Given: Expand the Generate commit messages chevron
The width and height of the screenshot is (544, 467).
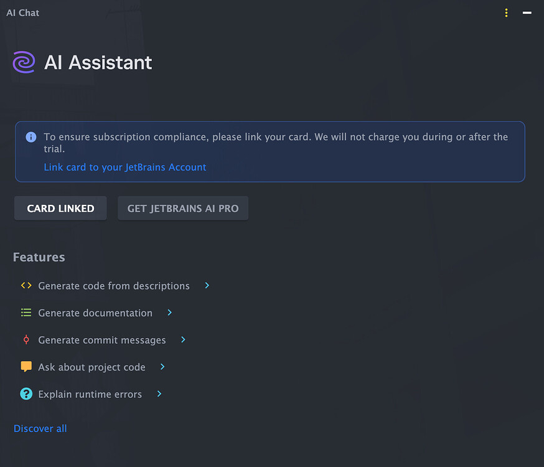Looking at the screenshot, I should point(183,340).
